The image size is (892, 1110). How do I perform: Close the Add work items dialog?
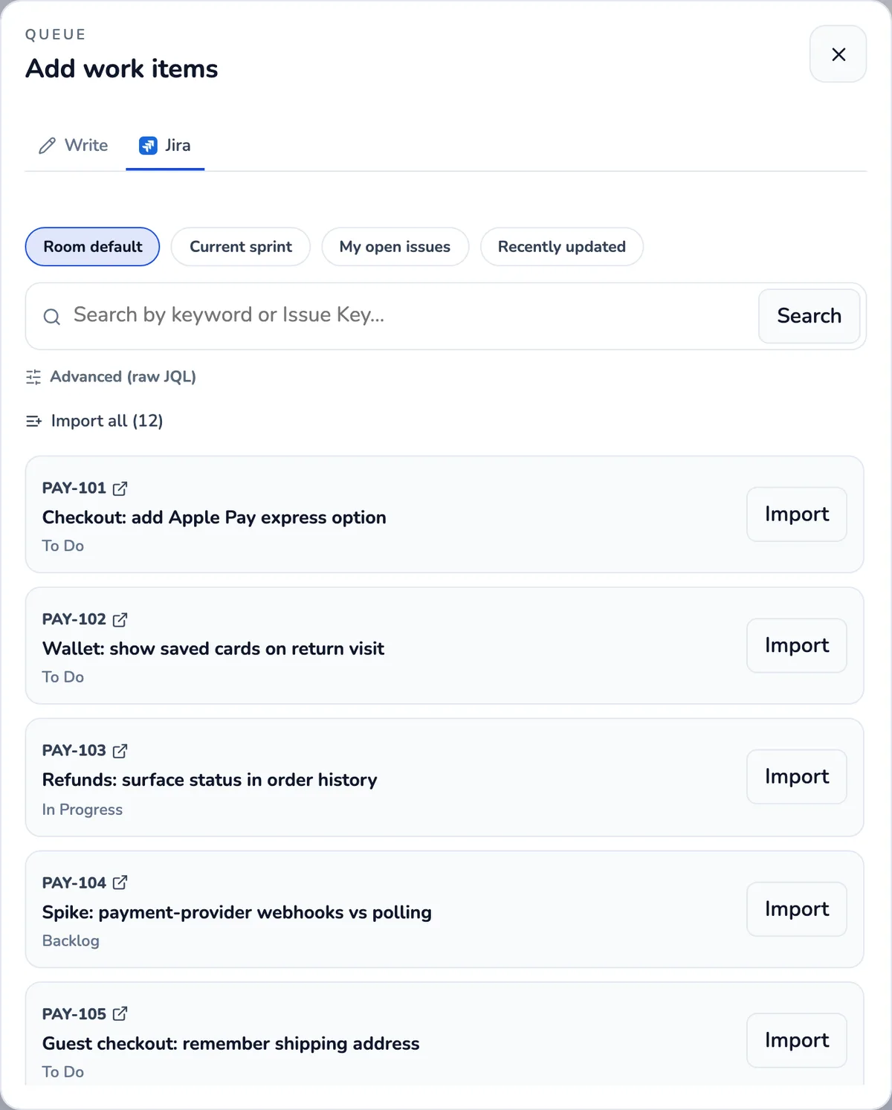(x=838, y=54)
